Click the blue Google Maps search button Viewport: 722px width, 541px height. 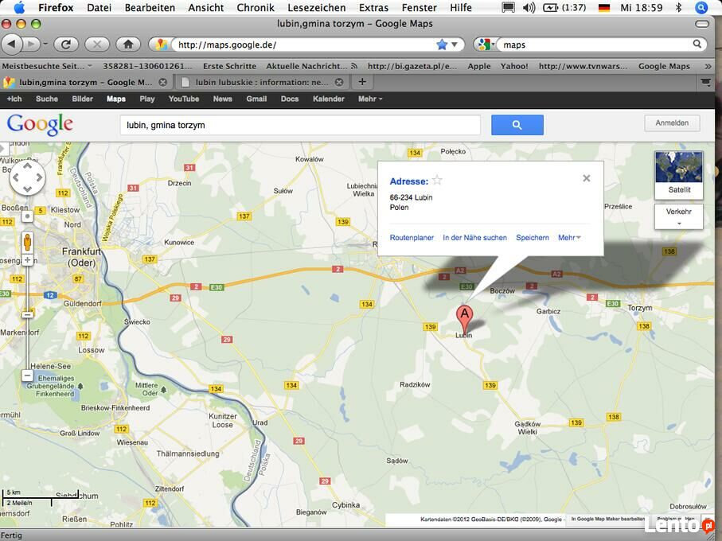(x=517, y=125)
